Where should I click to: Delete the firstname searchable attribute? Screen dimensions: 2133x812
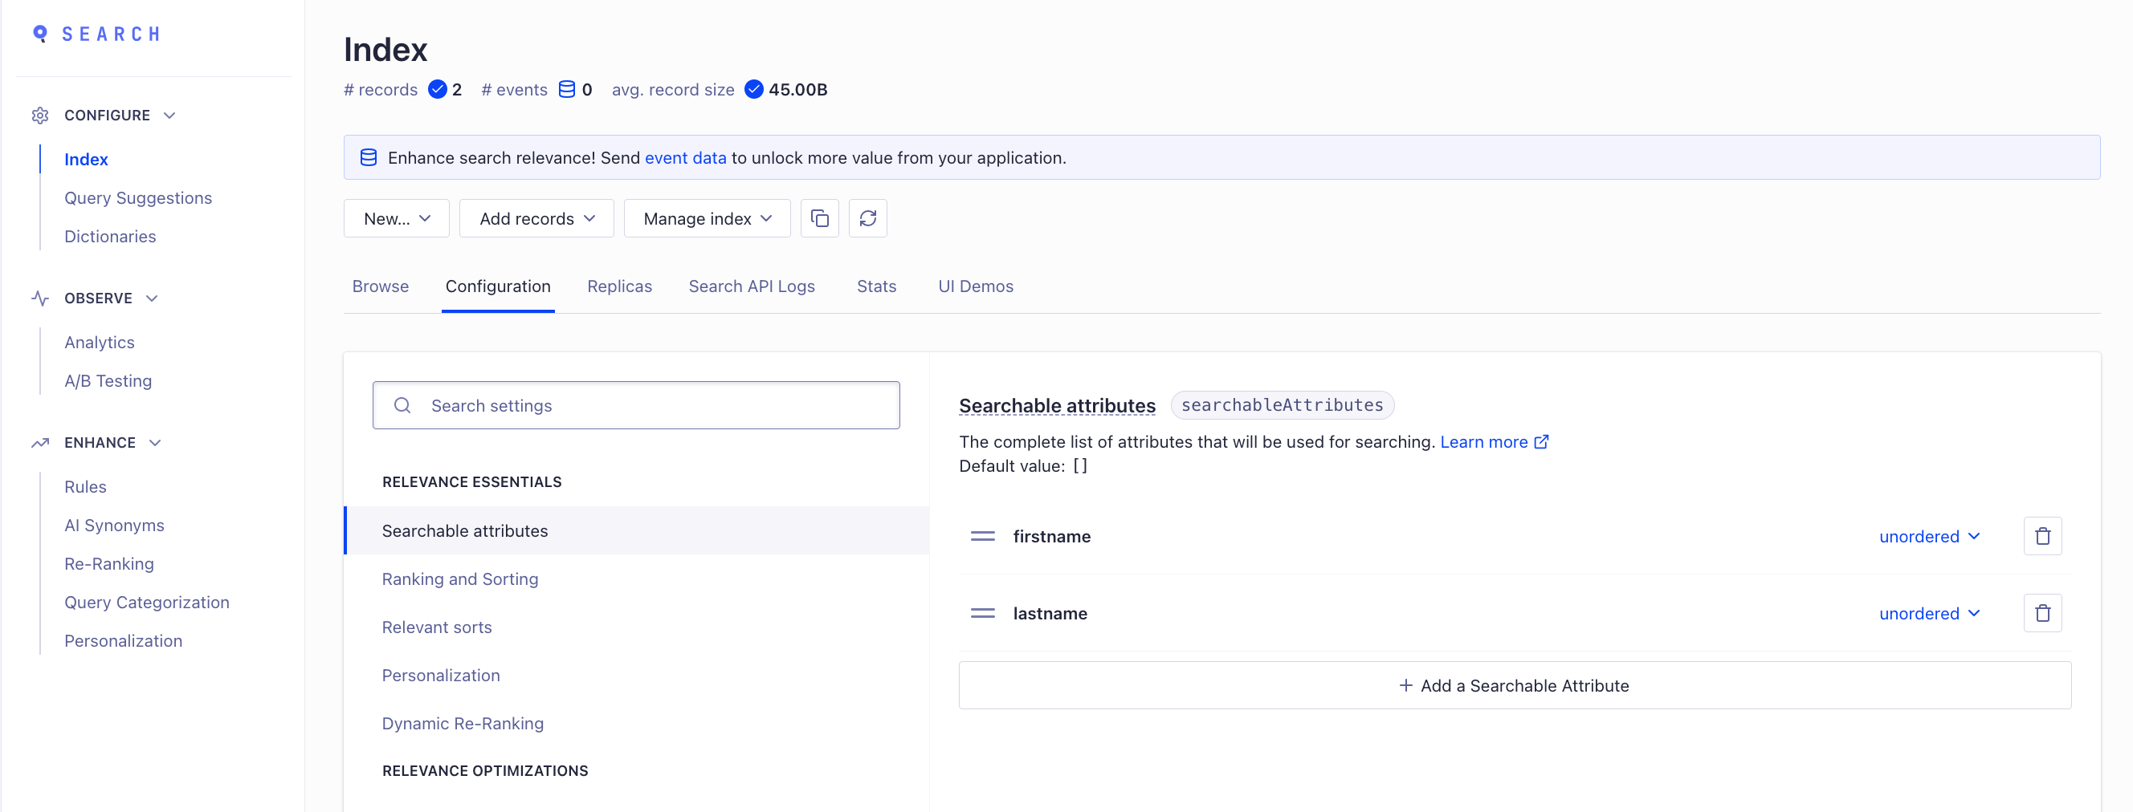[2042, 536]
